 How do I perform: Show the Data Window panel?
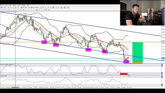pos(11,7)
